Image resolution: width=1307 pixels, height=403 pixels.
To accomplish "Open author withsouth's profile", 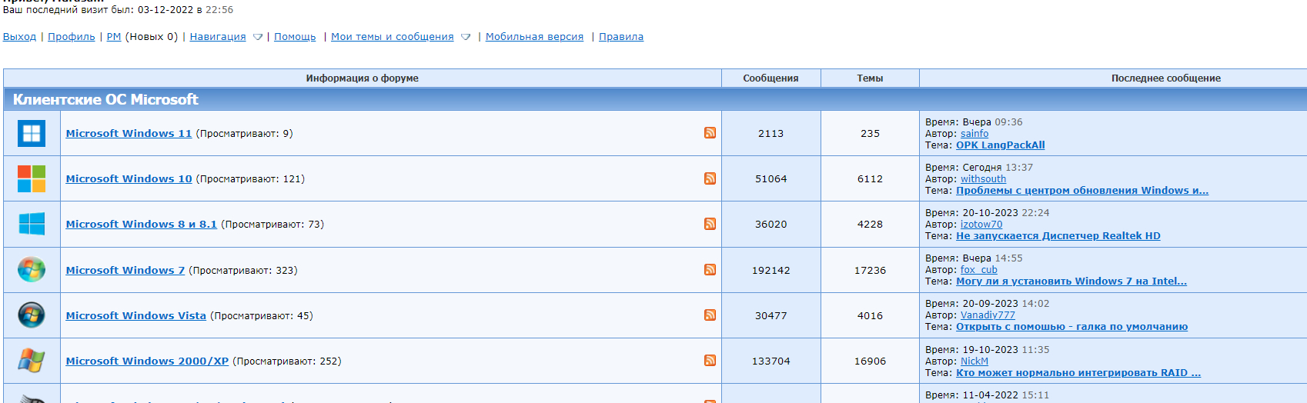I will coord(983,178).
